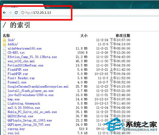
Task: Click the 修改日期 column header
Action: click(x=123, y=36)
